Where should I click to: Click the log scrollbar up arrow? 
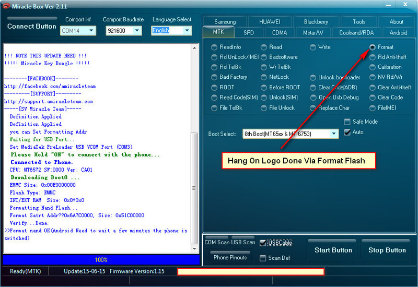coord(194,48)
